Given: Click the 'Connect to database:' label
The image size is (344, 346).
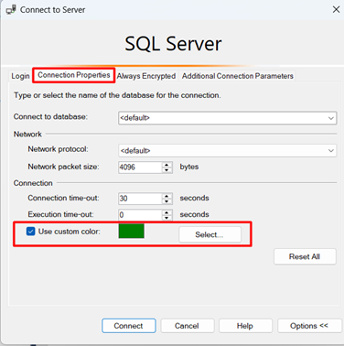Looking at the screenshot, I should 50,117.
